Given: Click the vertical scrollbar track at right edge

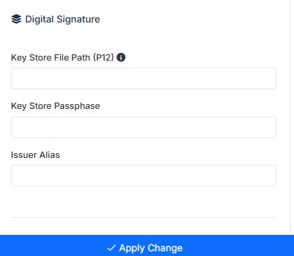Looking at the screenshot, I should pyautogui.click(x=291, y=116).
